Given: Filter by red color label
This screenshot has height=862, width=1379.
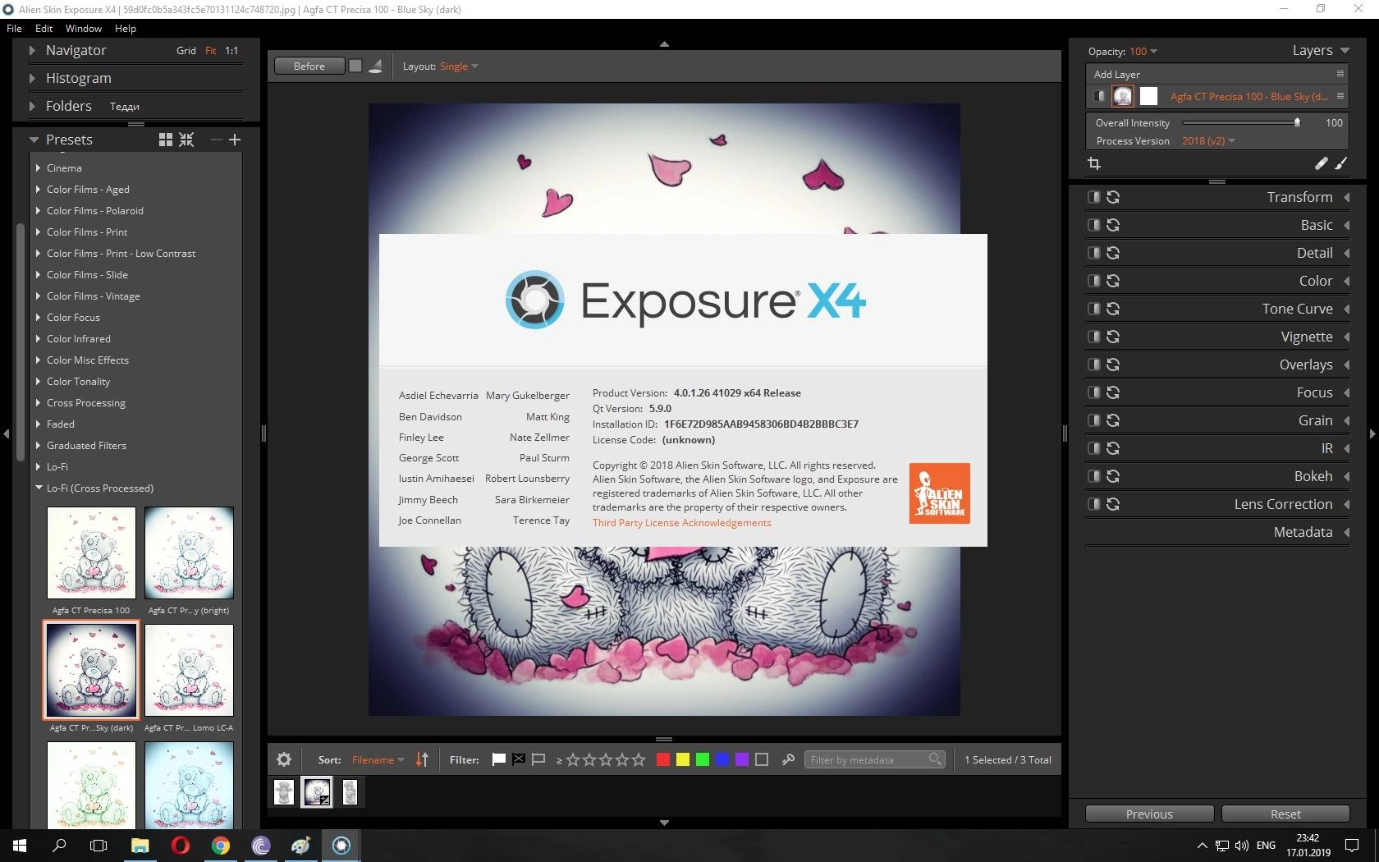Looking at the screenshot, I should pos(663,759).
